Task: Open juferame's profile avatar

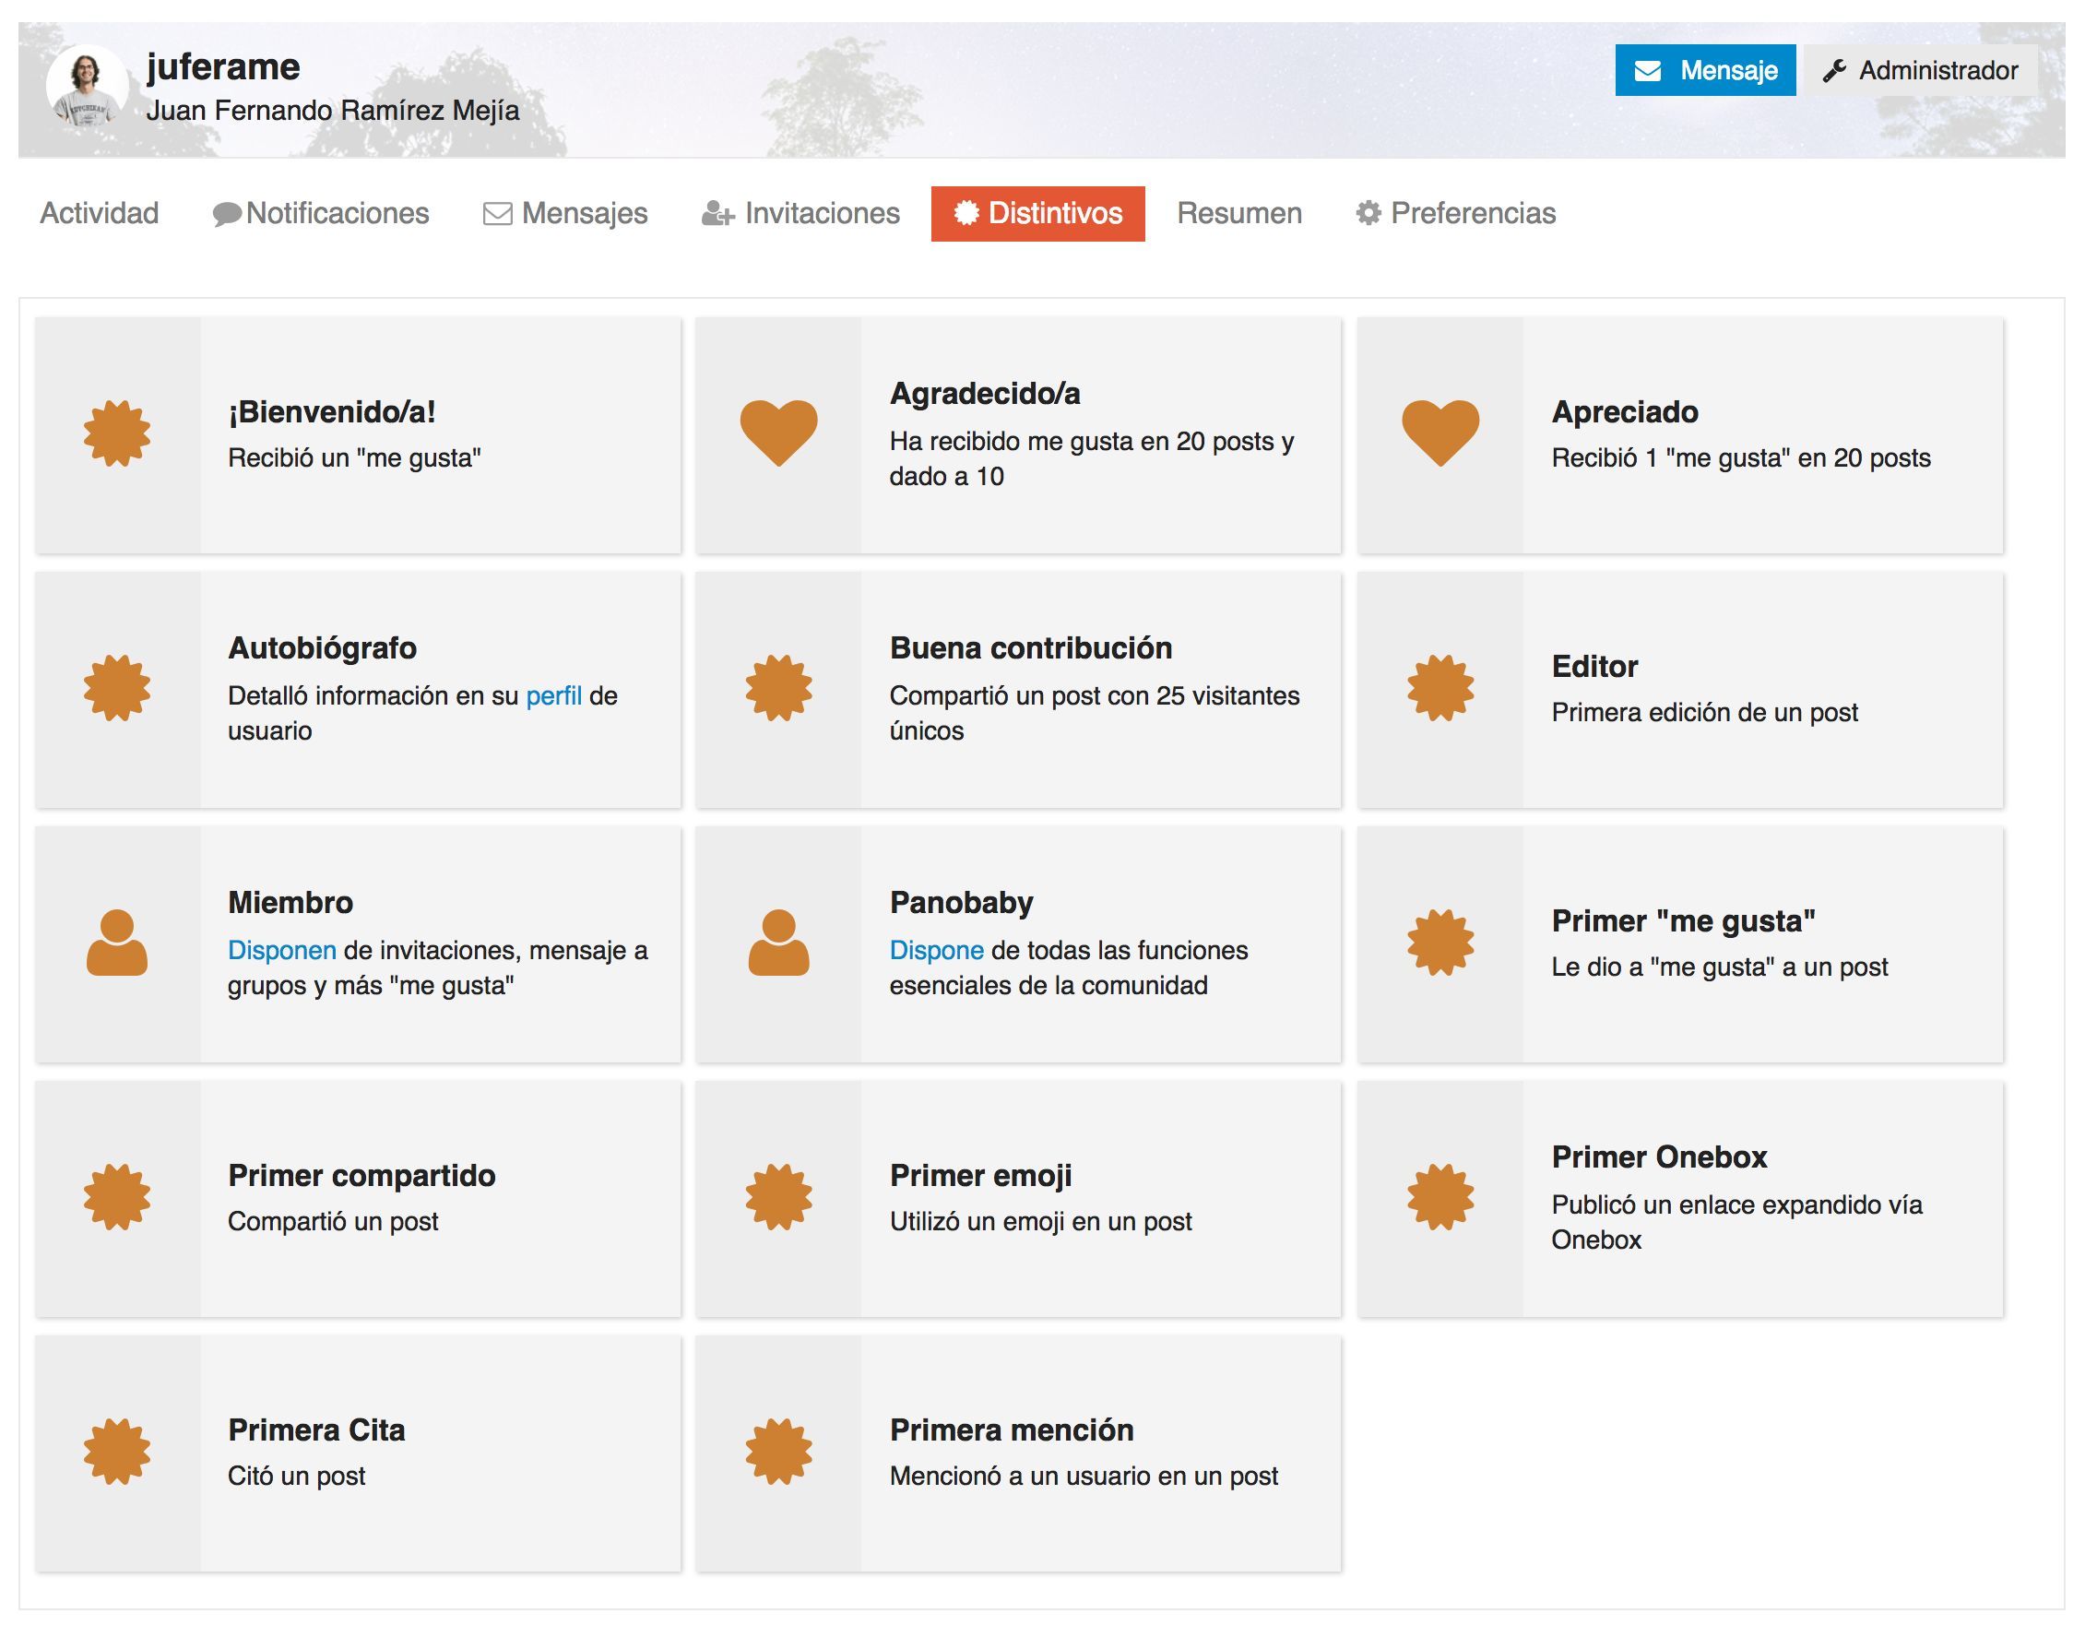Action: click(87, 86)
